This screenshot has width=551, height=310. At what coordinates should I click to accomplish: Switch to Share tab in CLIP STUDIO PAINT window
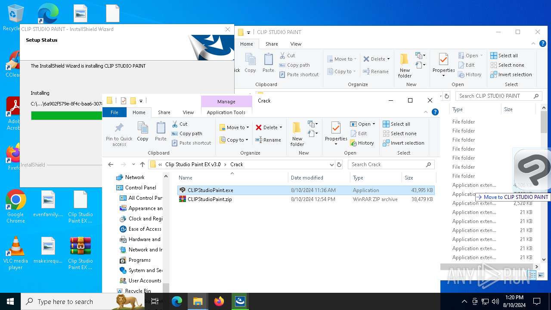coord(272,44)
